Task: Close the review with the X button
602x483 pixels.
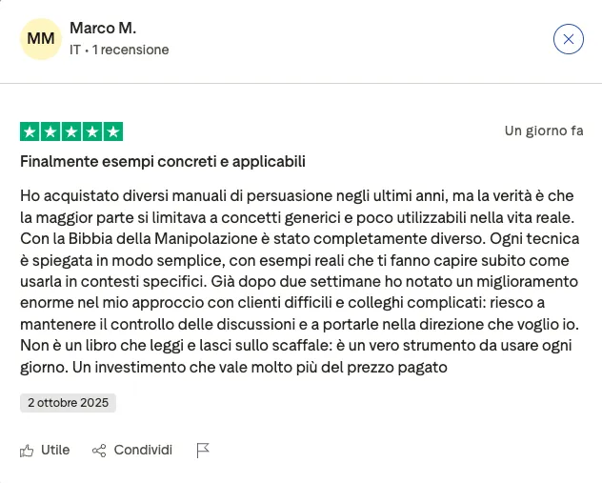Action: 569,39
